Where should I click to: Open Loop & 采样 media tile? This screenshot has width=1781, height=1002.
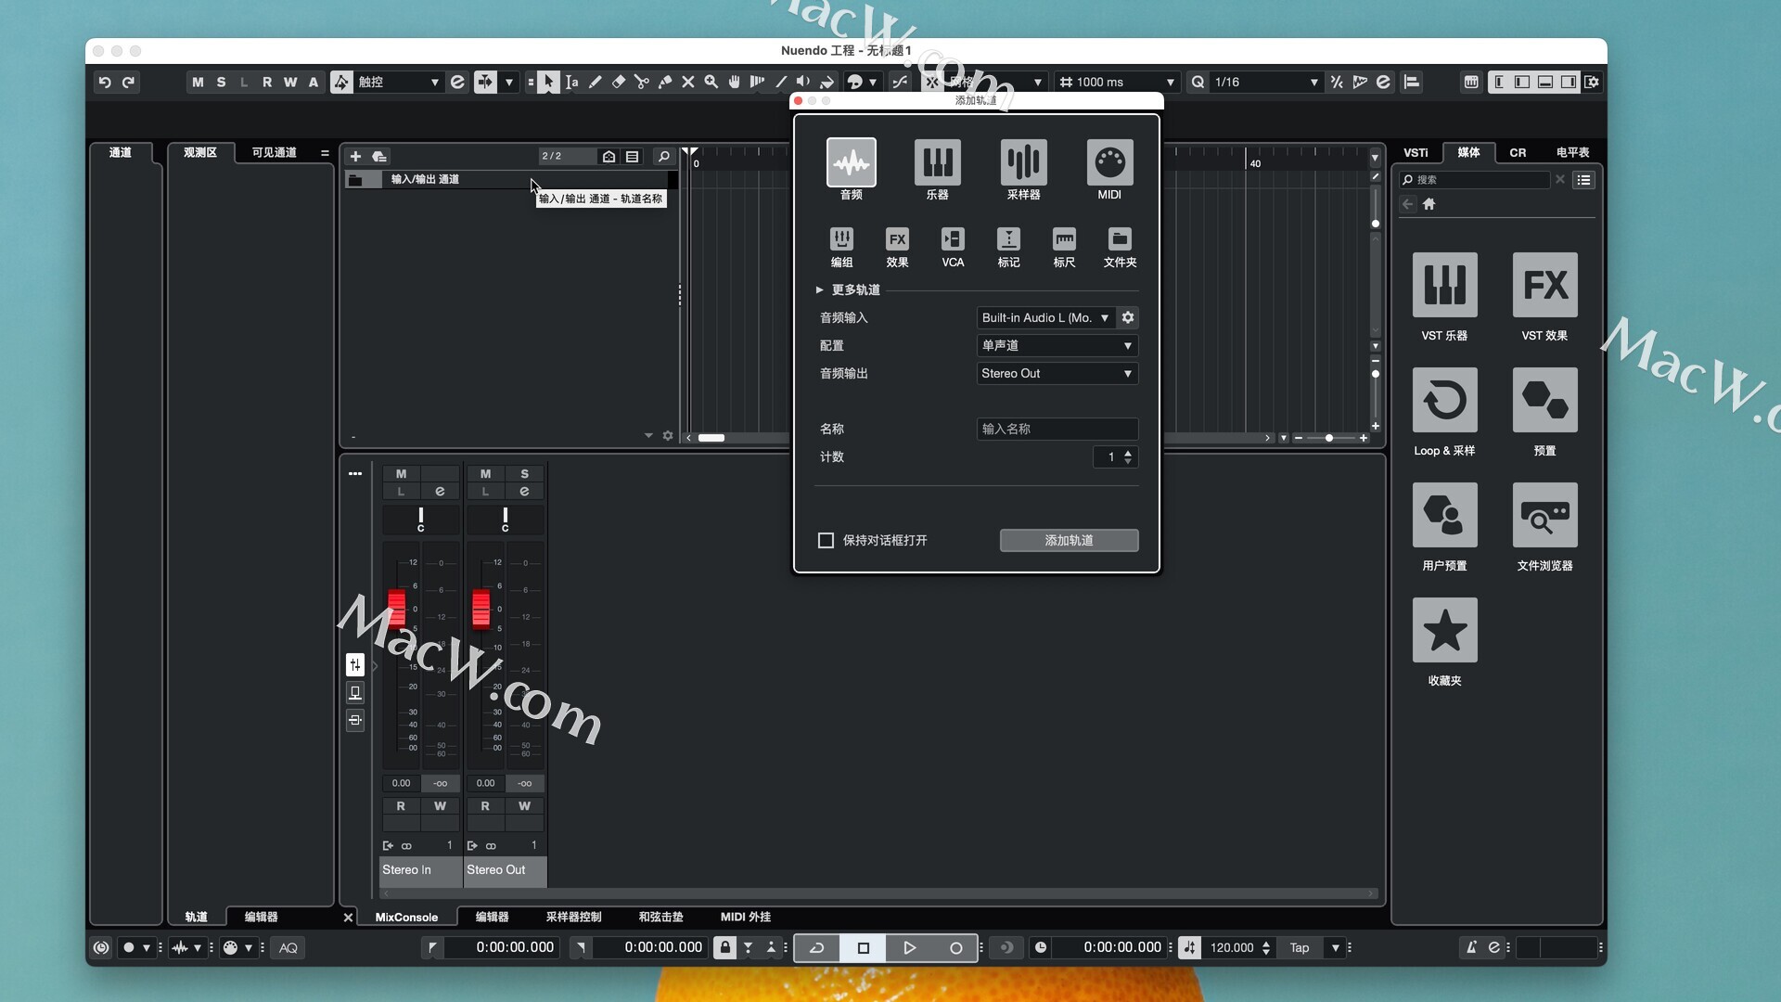[1444, 400]
